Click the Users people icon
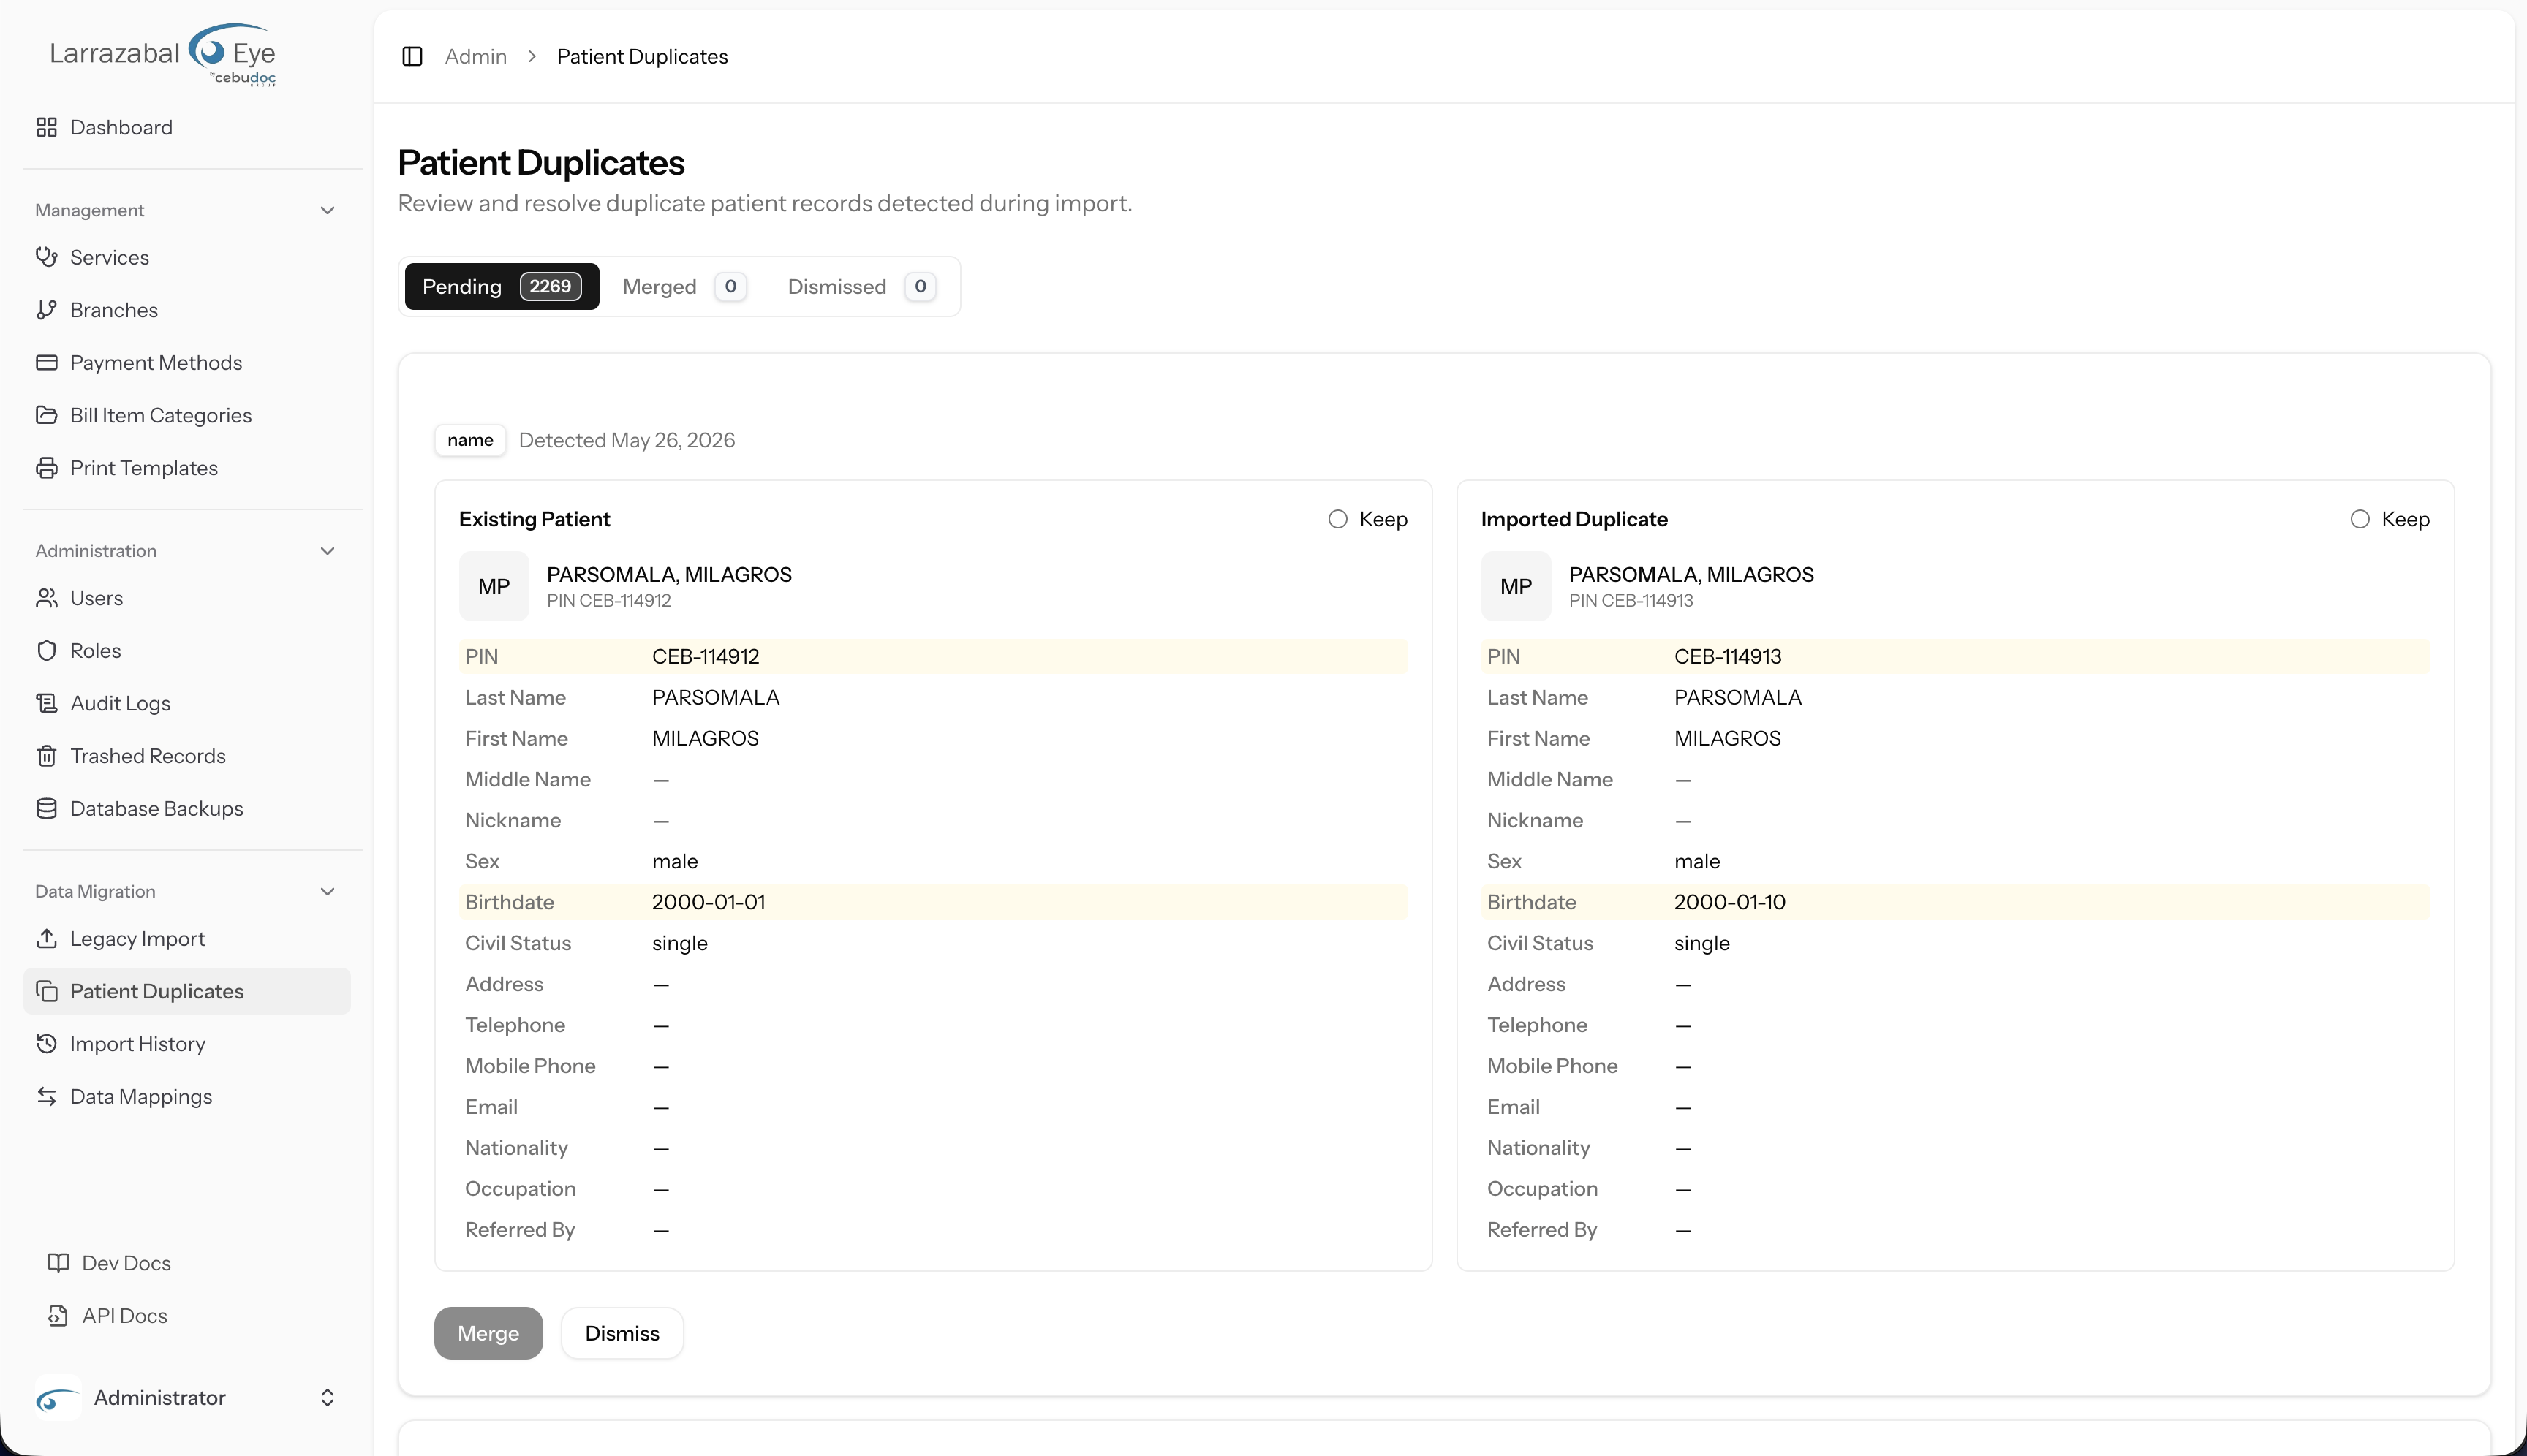The image size is (2527, 1456). (x=46, y=598)
